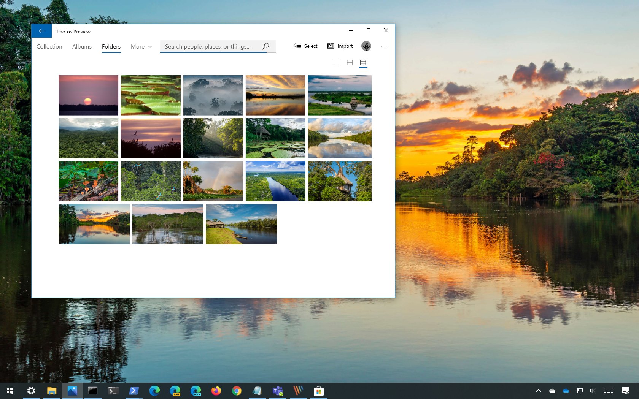Open Edge Canary from the taskbar
Image resolution: width=639 pixels, height=399 pixels.
coord(175,391)
